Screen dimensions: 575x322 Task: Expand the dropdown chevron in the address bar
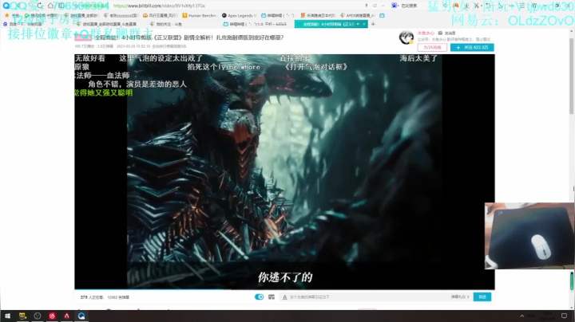click(383, 6)
